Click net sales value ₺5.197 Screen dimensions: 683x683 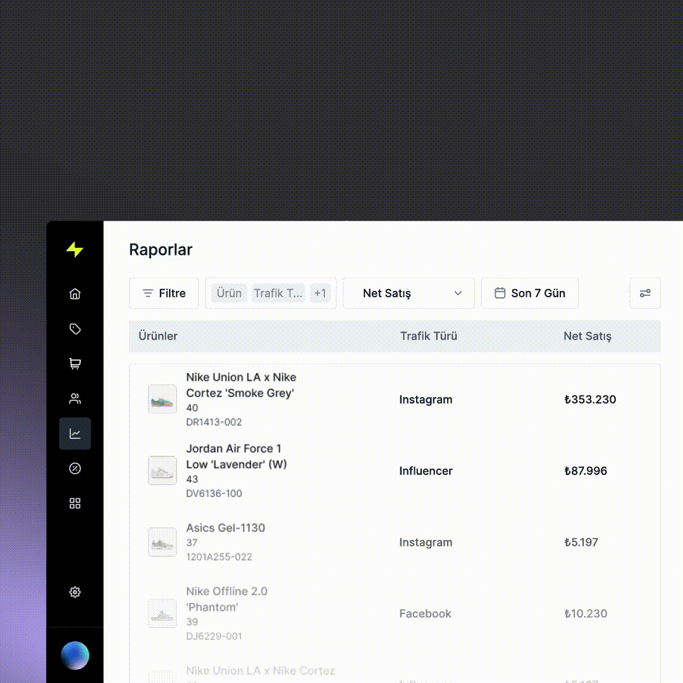581,543
